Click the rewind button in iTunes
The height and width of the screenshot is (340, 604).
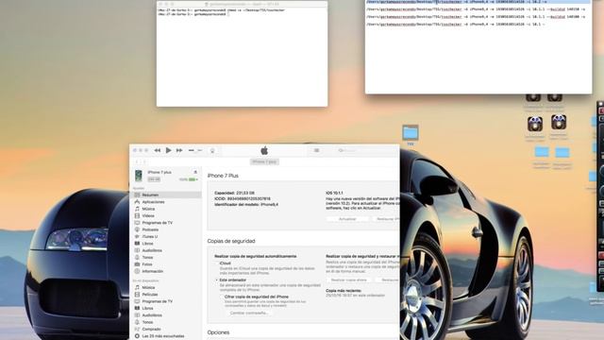158,150
